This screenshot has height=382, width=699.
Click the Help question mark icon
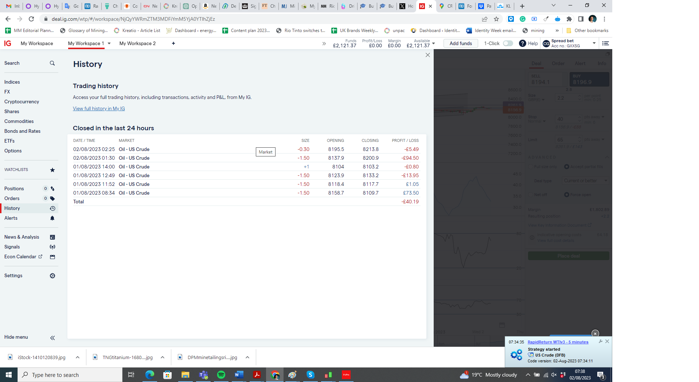(x=523, y=43)
